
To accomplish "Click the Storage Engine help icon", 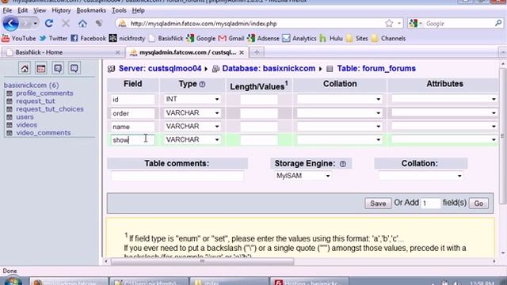I will coord(343,164).
